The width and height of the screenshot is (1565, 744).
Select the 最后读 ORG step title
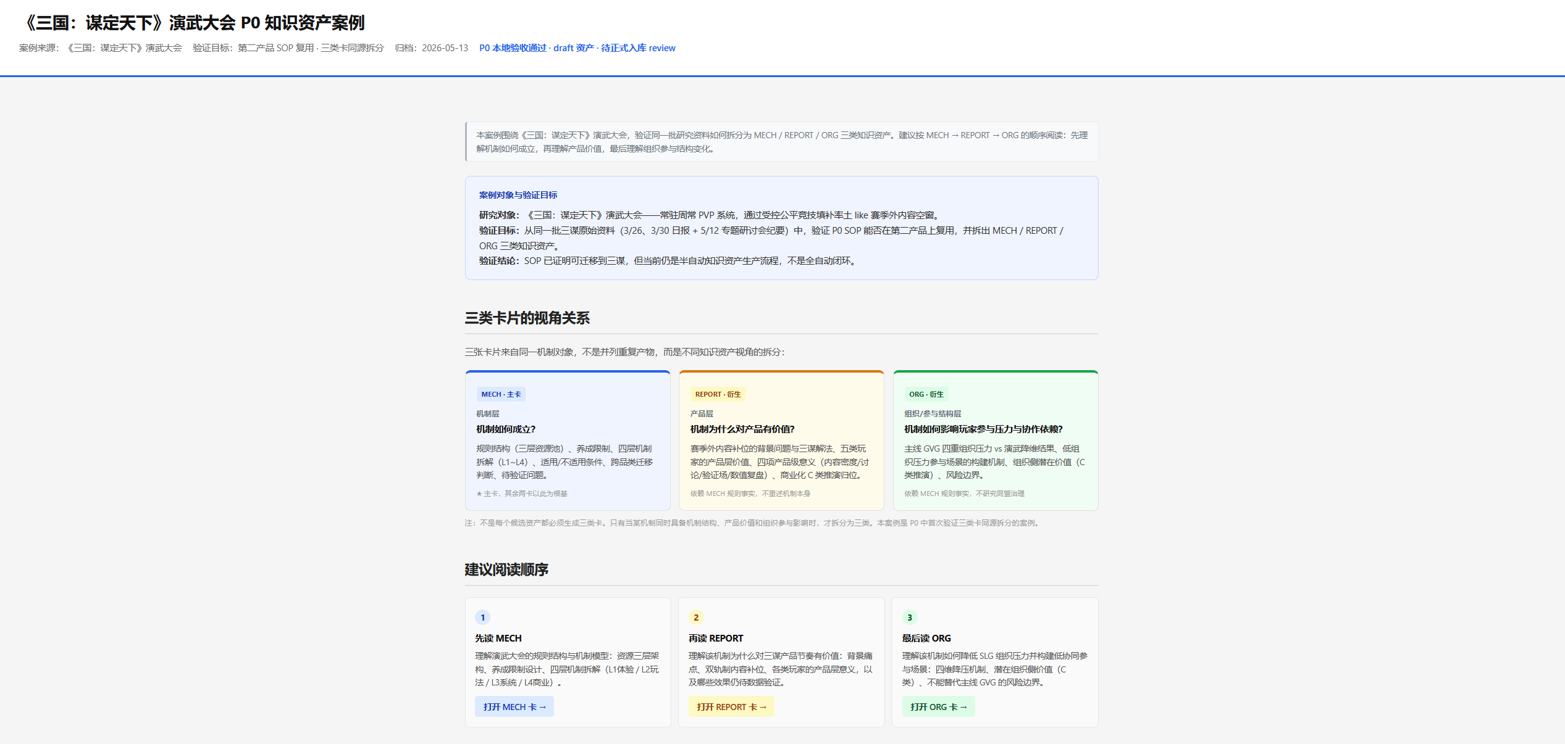tap(926, 639)
